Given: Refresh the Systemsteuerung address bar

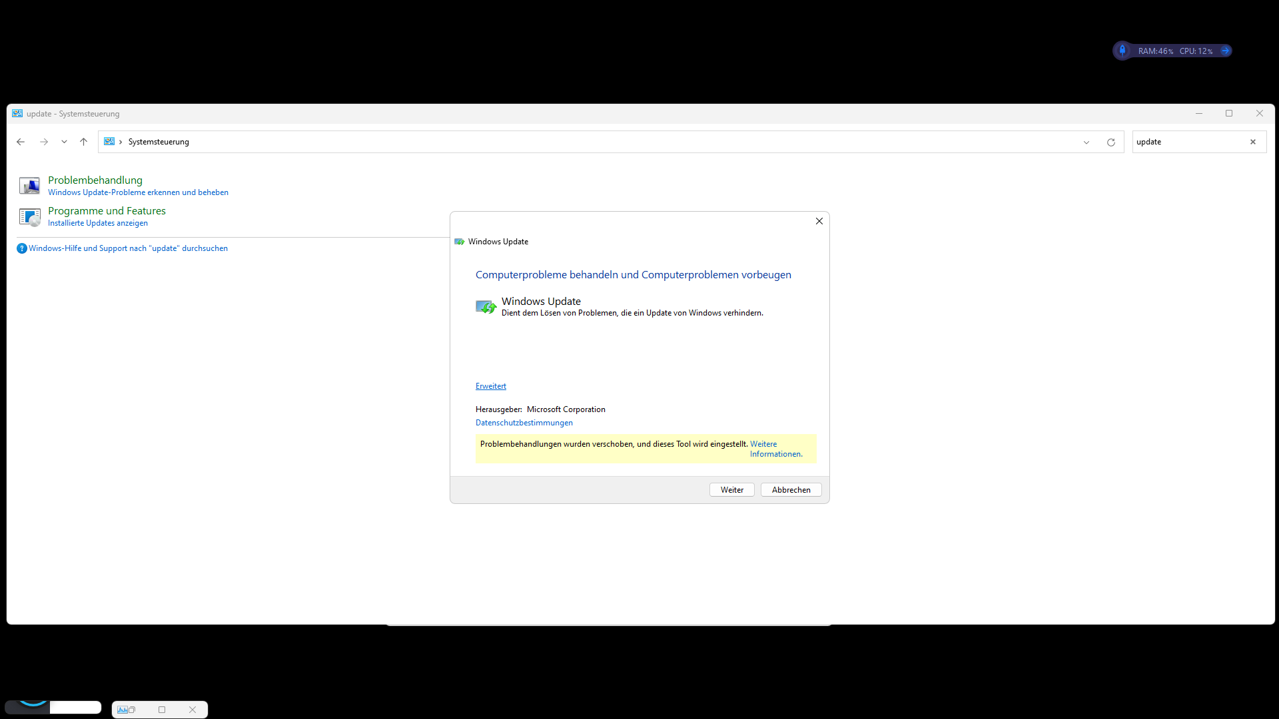Looking at the screenshot, I should [1110, 142].
